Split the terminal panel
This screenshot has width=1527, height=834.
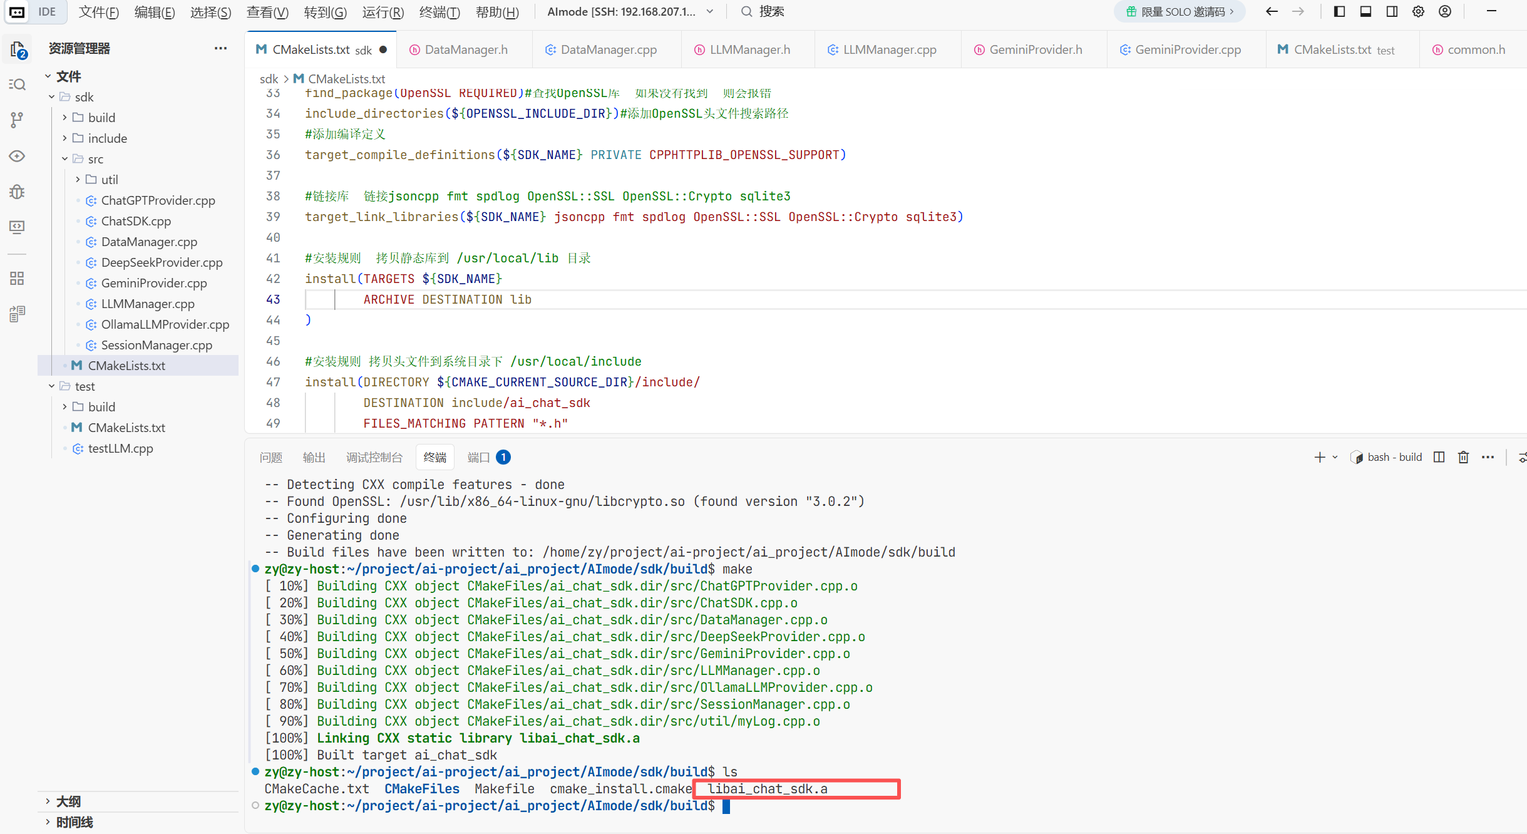coord(1439,457)
